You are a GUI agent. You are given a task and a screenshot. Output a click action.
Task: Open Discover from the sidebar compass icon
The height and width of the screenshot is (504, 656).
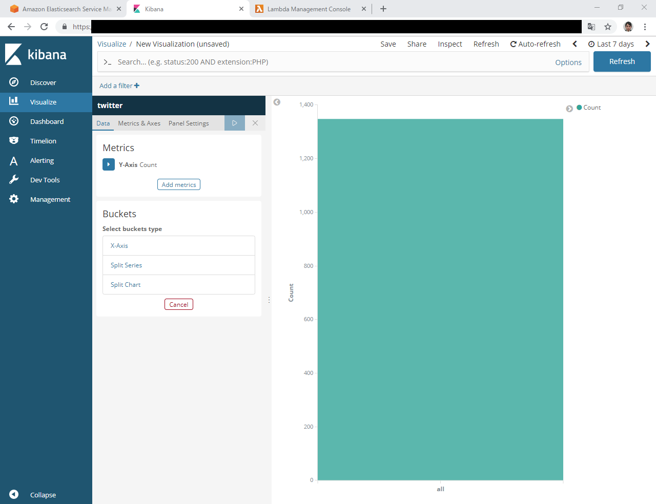point(14,82)
